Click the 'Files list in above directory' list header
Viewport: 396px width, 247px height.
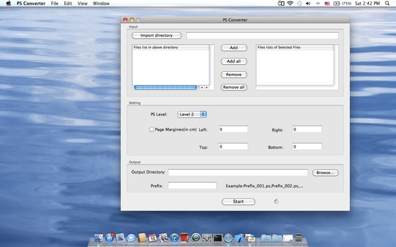(171, 47)
